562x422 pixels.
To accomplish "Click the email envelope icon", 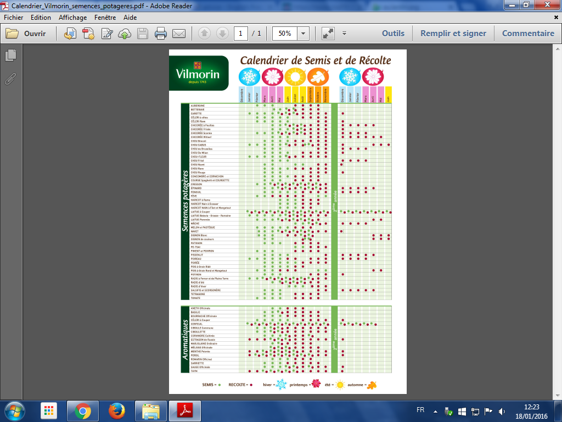I will point(178,34).
